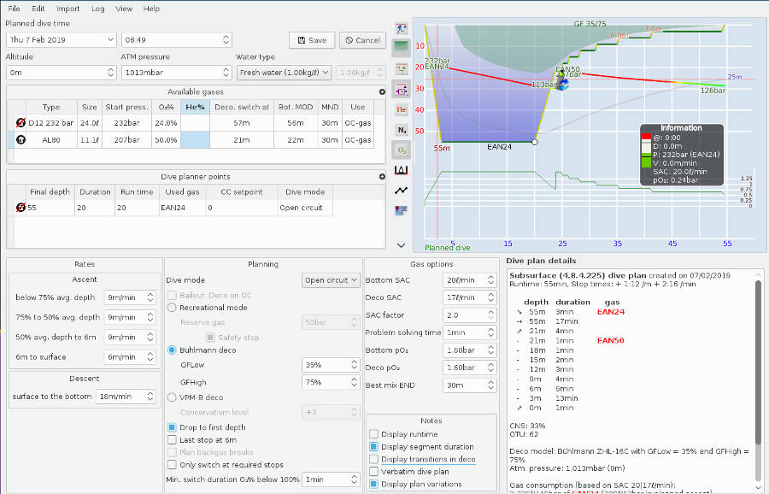Add a cylinder to Available gases
Screen dimensions: 769x494
(382, 91)
